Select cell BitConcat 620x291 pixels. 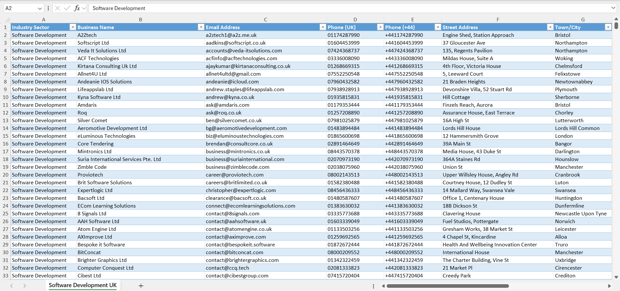click(140, 252)
